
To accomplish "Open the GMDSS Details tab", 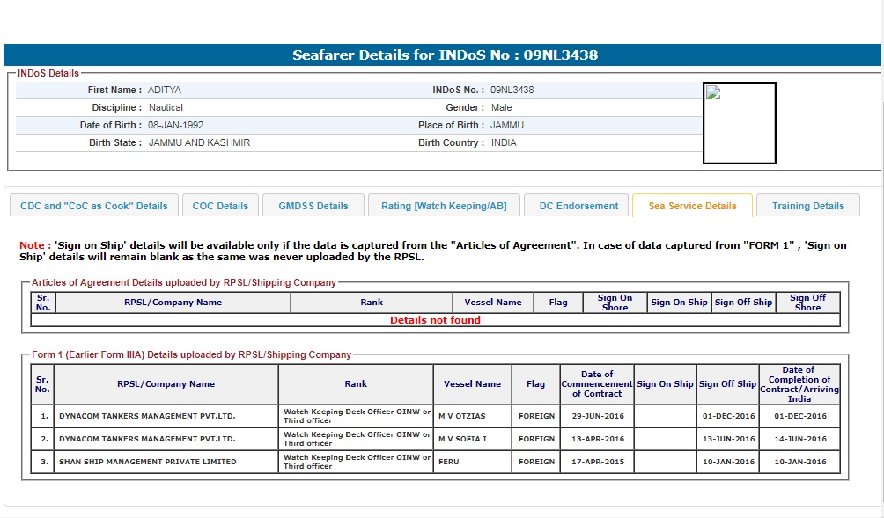I will [313, 206].
